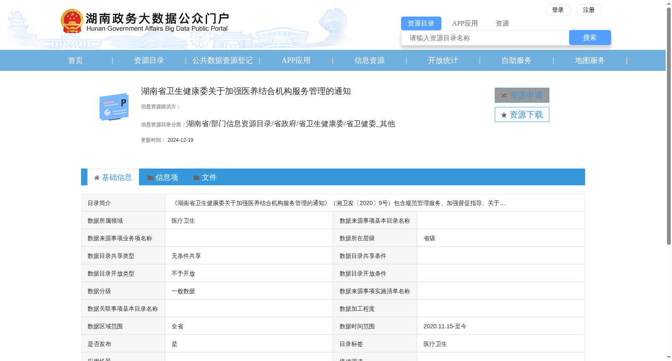Click the 目录简介 description text cell
Viewport: 672px width, 361px height.
point(375,203)
